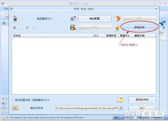Image resolution: width=168 pixels, height=121 pixels.
Task: Click the browse button beside the output path
Action: [x=142, y=108]
